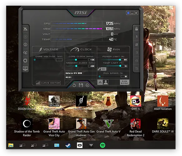Viewport: 182px width, 156px height.
Task: Open the Oculus app from the taskbar
Action: point(80,145)
